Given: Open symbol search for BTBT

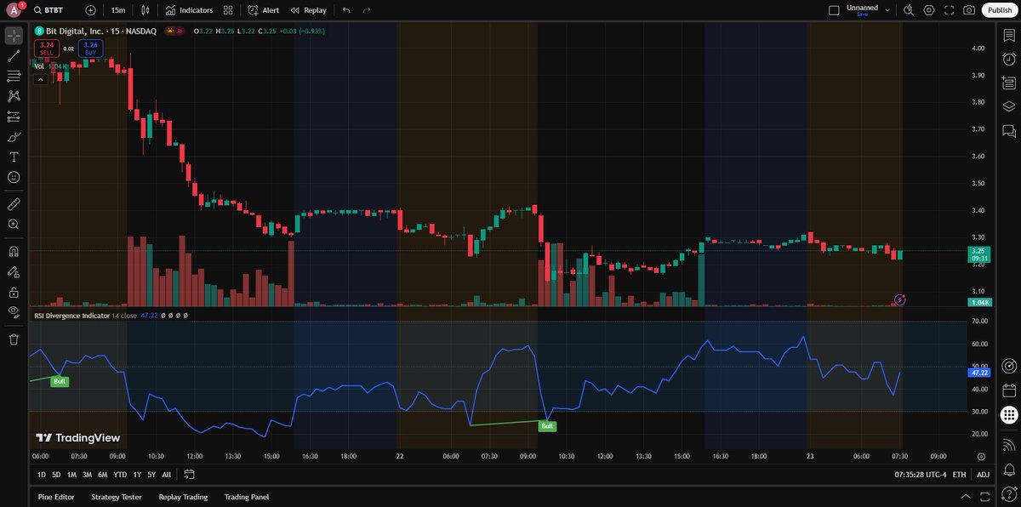Looking at the screenshot, I should pyautogui.click(x=49, y=10).
